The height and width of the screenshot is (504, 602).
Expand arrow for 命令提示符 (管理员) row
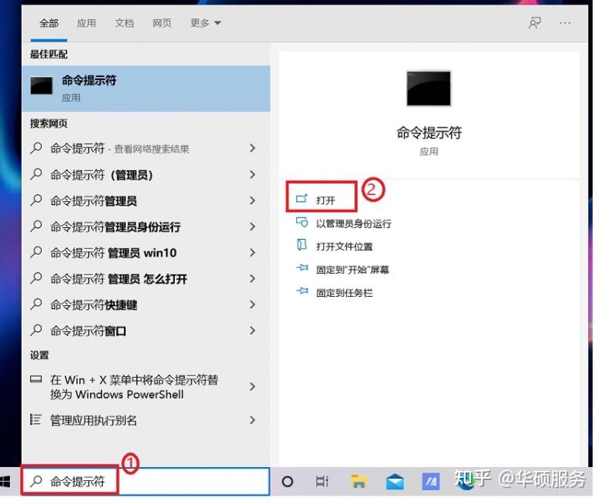tap(253, 175)
